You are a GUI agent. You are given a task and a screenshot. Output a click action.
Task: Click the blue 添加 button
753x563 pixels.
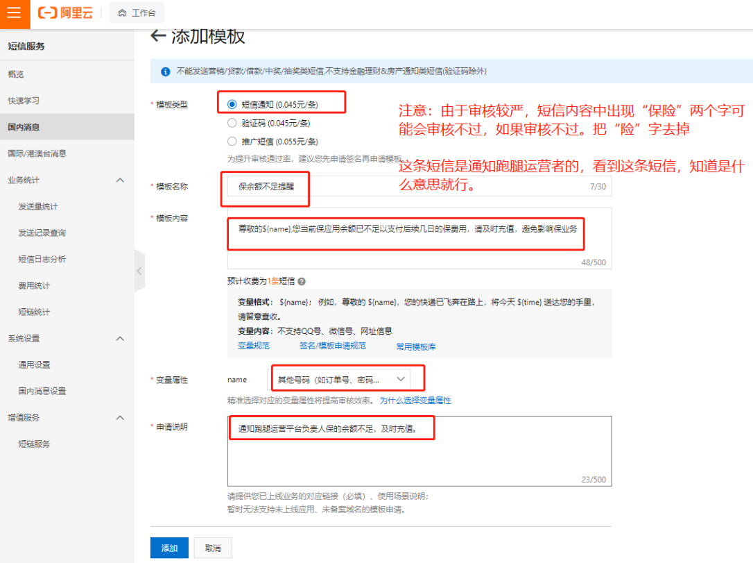coord(169,548)
